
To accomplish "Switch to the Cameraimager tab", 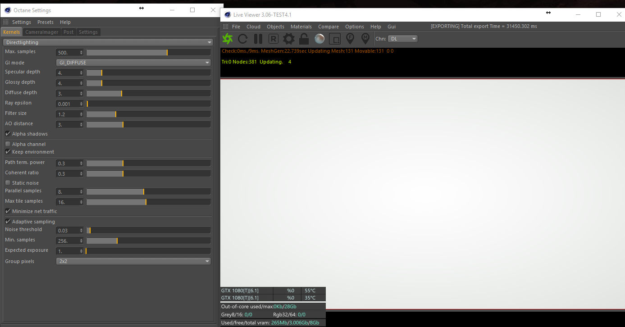I will (x=42, y=32).
